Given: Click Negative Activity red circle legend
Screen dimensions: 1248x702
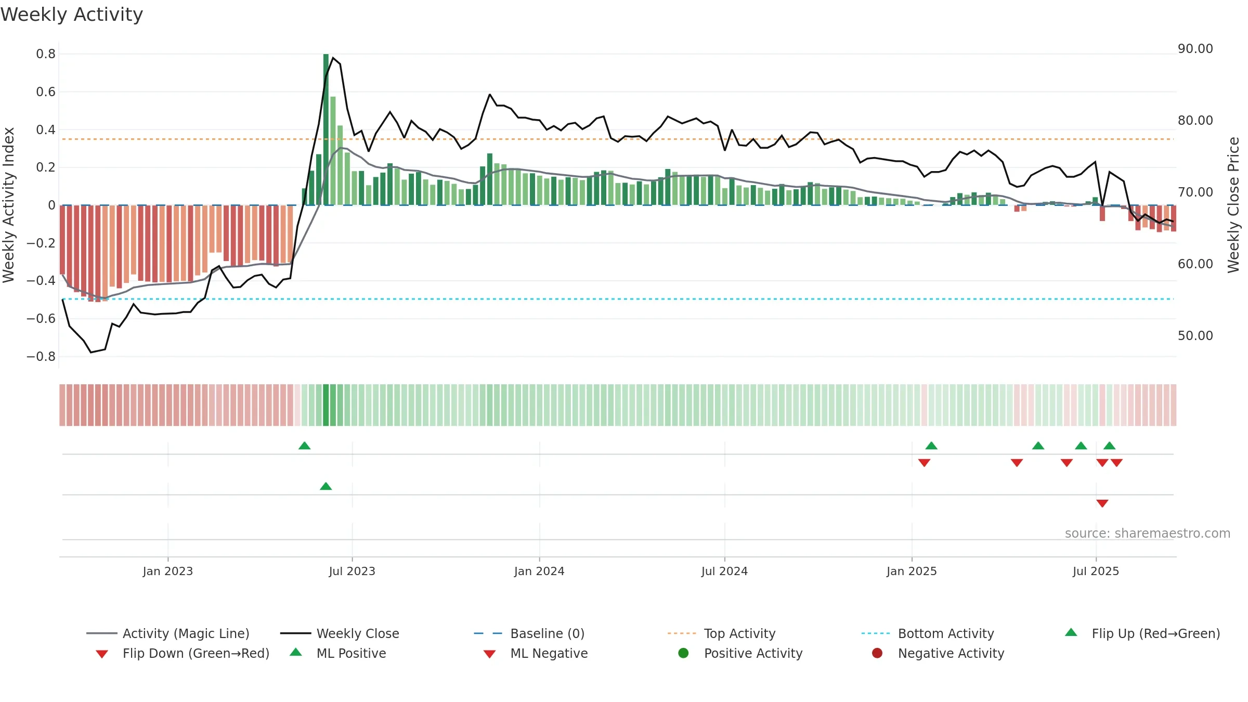Looking at the screenshot, I should (x=877, y=653).
